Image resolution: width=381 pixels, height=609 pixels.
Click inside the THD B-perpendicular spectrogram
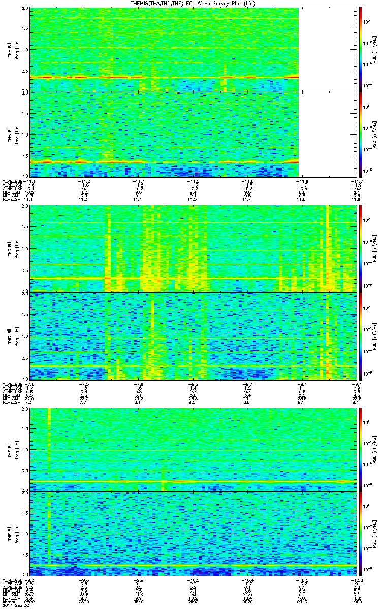[192, 249]
